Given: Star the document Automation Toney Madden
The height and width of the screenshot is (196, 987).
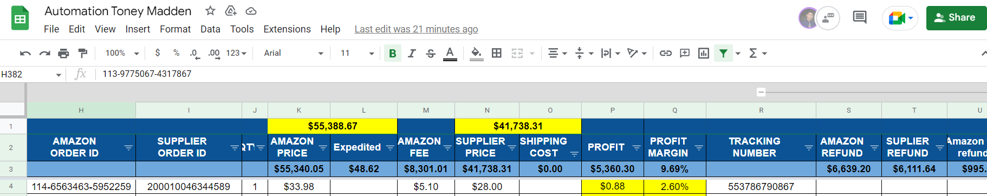Looking at the screenshot, I should [210, 11].
